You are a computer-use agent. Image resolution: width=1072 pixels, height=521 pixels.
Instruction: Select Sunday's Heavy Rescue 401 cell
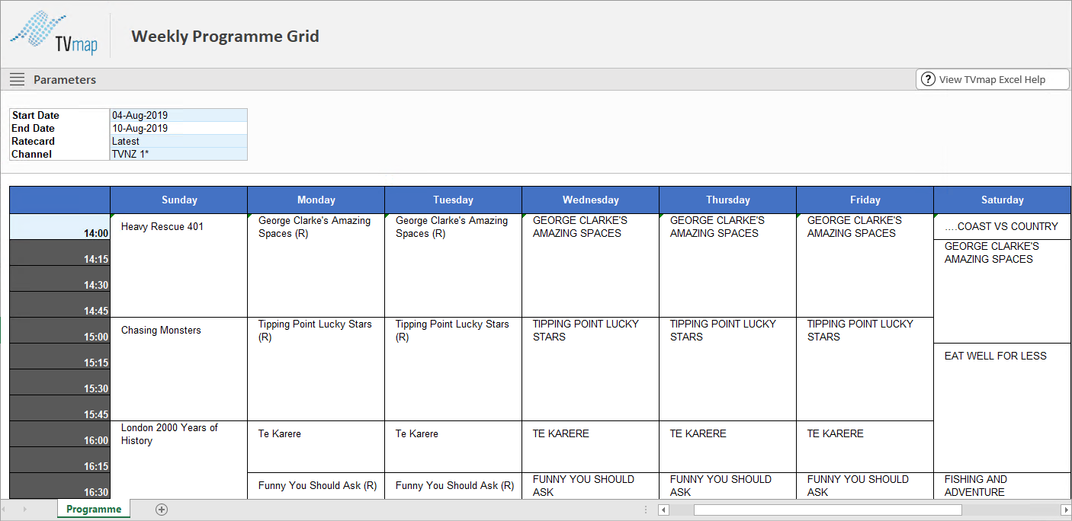coord(179,265)
